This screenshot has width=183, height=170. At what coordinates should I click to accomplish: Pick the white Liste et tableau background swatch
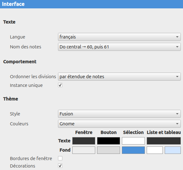pos(155,150)
